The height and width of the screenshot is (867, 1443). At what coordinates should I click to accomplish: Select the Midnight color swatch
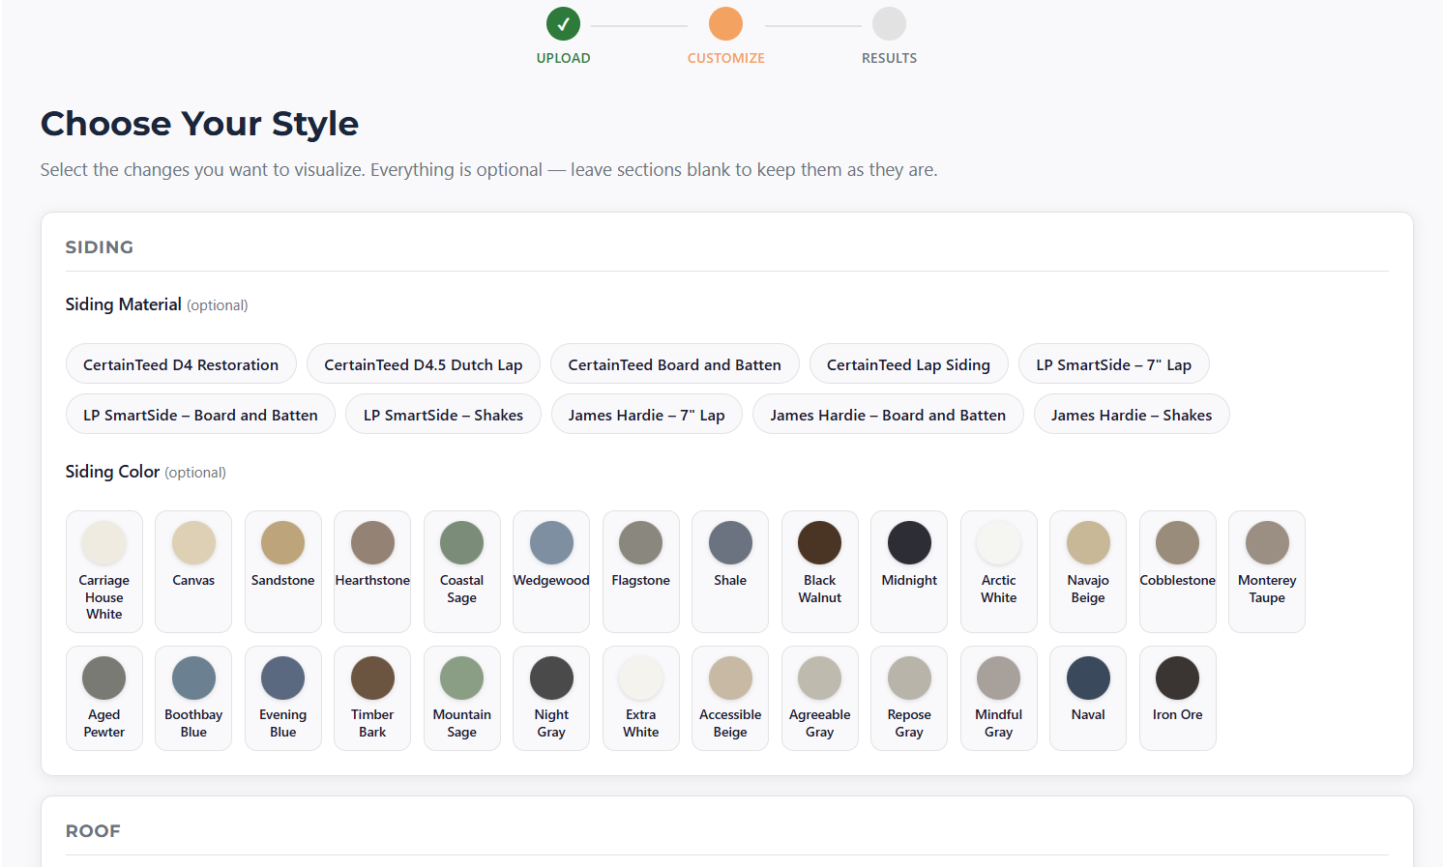[909, 571]
